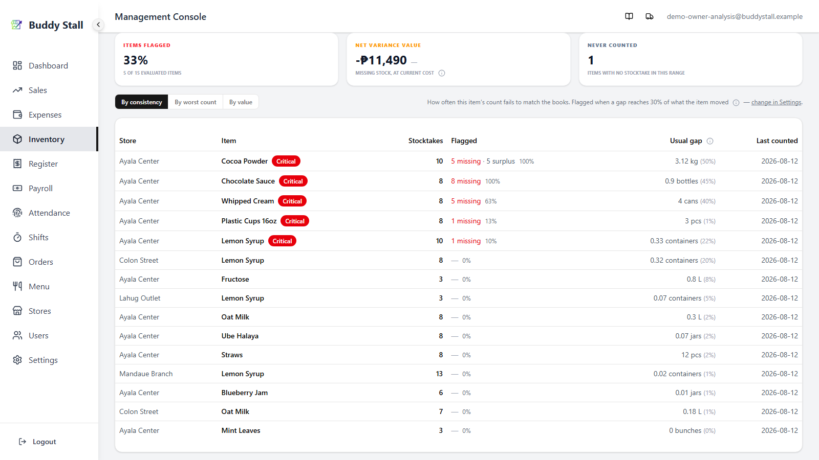The height and width of the screenshot is (460, 819).
Task: Click the info icon next to Missing Stock cost
Action: [x=442, y=73]
